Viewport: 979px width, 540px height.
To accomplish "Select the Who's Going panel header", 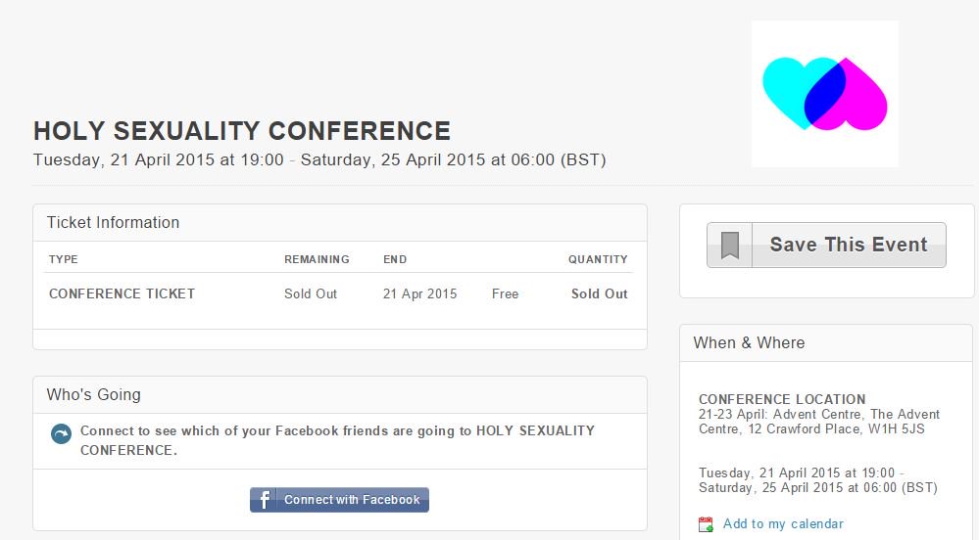I will (x=94, y=395).
